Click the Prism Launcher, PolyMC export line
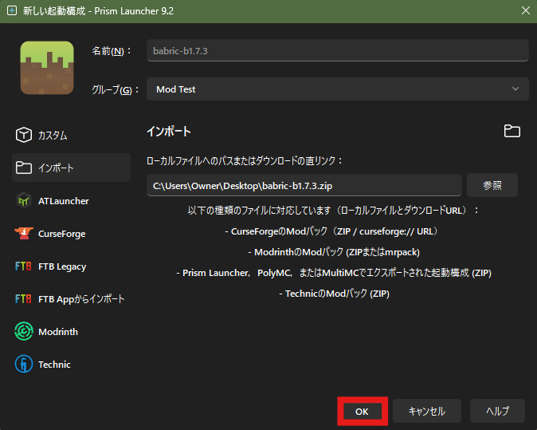537x430 pixels. click(334, 273)
